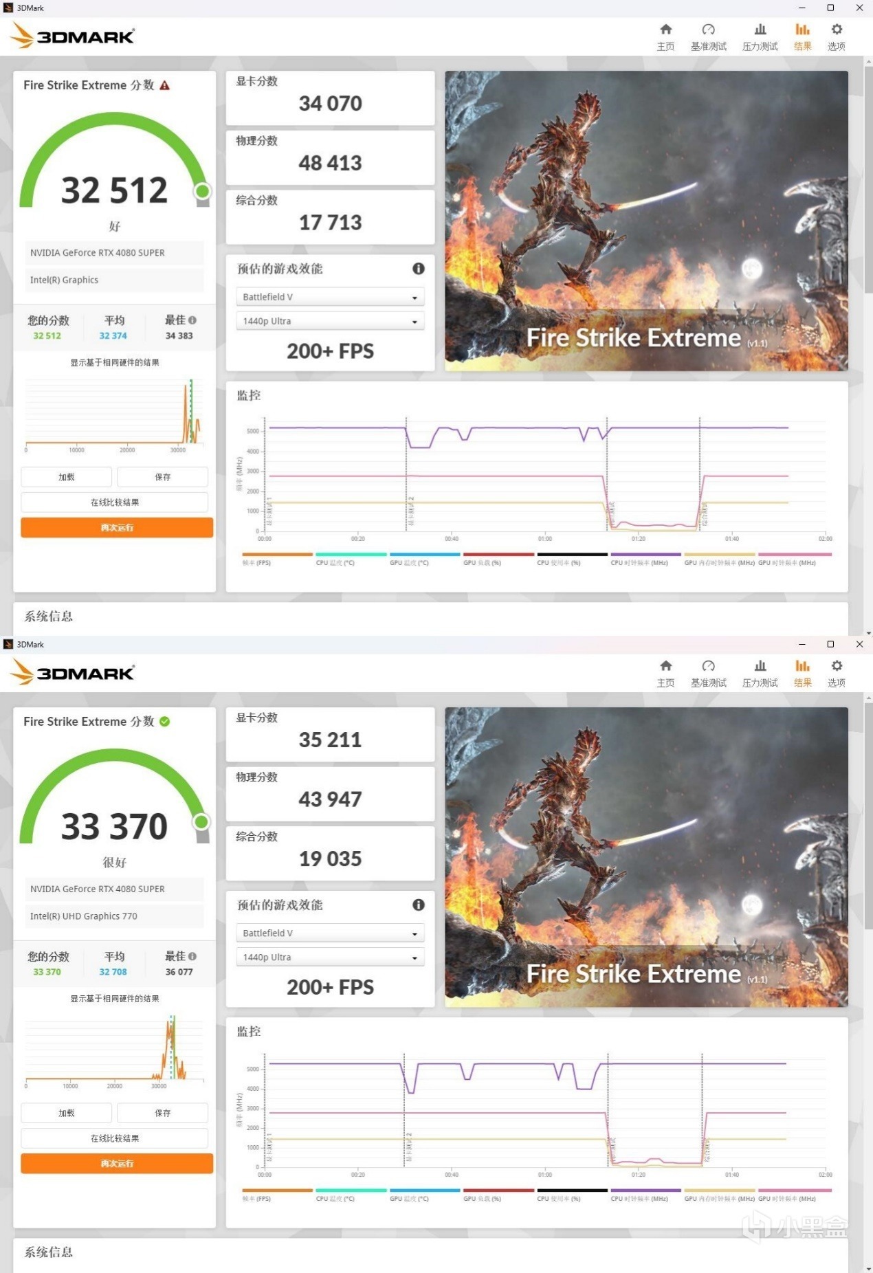Open Home icon in bottom 3DMark window
The image size is (873, 1273).
[x=665, y=666]
